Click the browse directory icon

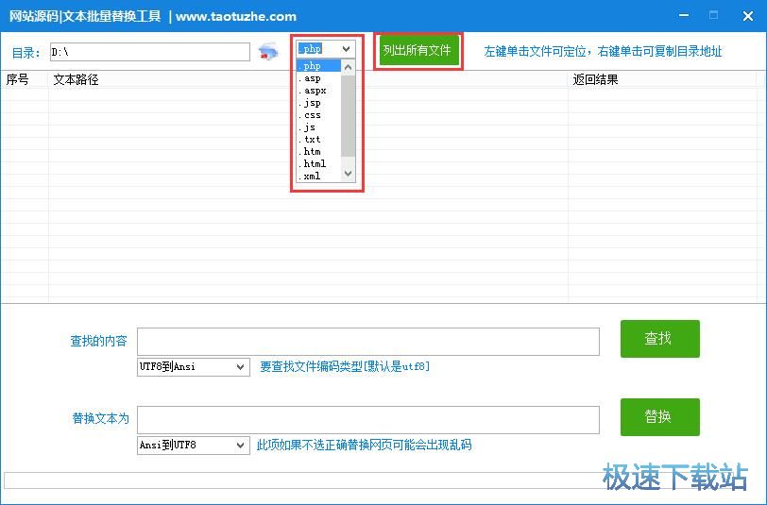[268, 51]
